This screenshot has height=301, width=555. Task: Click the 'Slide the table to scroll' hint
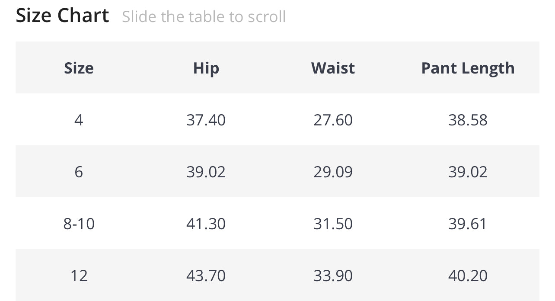click(x=204, y=17)
